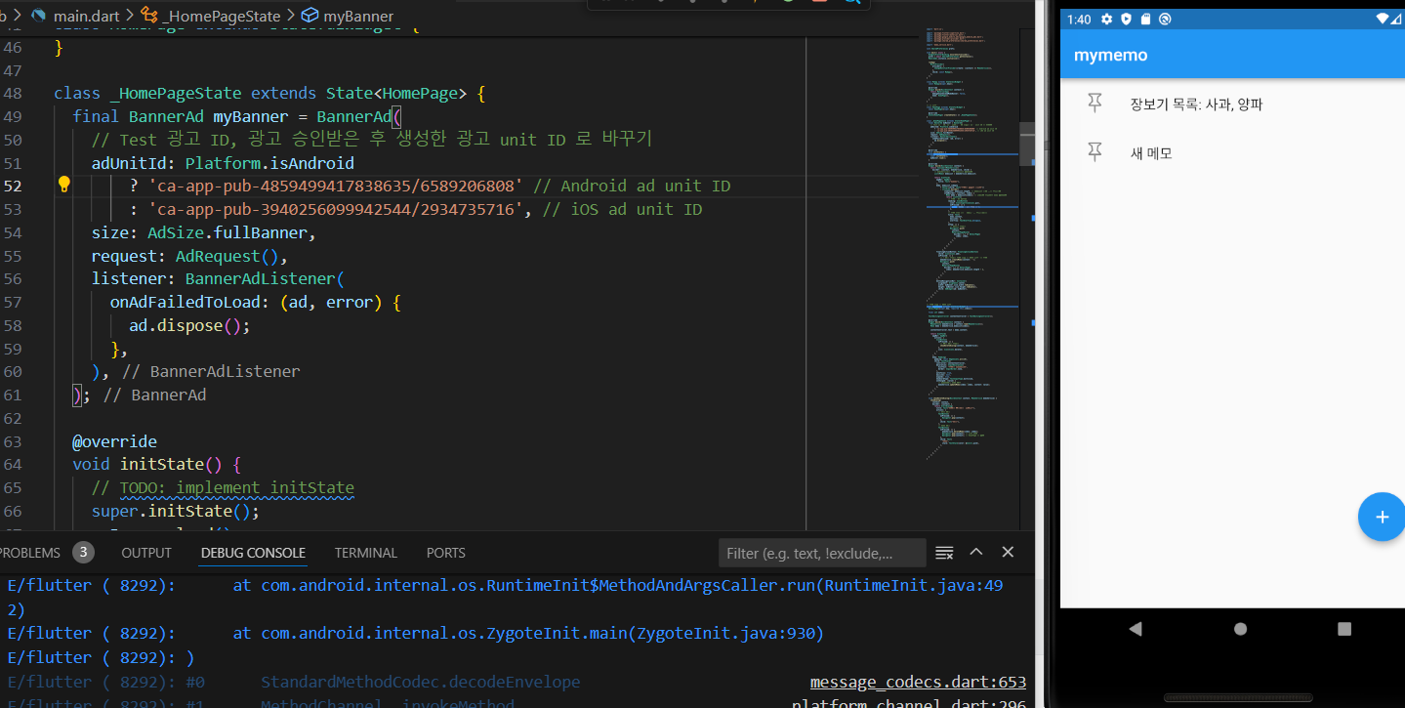Click the TODO: implement initState comment
Image resolution: width=1405 pixels, height=708 pixels.
236,487
